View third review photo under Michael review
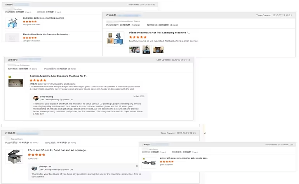 pyautogui.click(x=158, y=50)
